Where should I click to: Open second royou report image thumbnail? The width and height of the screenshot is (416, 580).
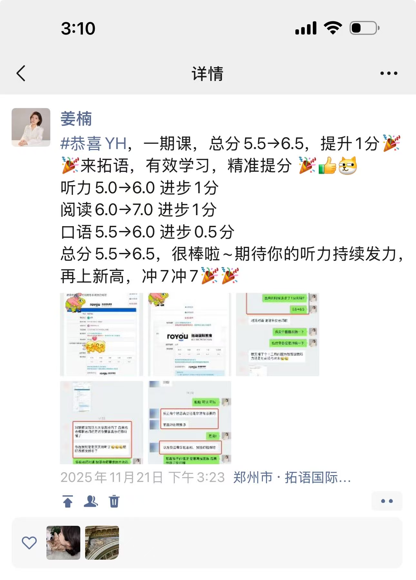[x=190, y=335]
